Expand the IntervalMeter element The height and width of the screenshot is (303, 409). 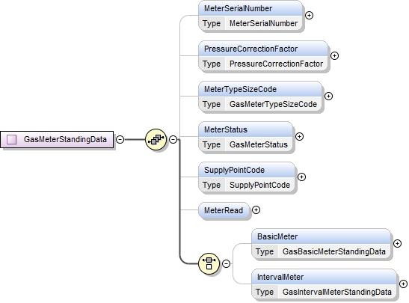[403, 284]
